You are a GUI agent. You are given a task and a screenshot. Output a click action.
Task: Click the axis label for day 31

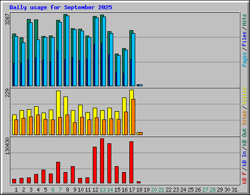pos(234,190)
